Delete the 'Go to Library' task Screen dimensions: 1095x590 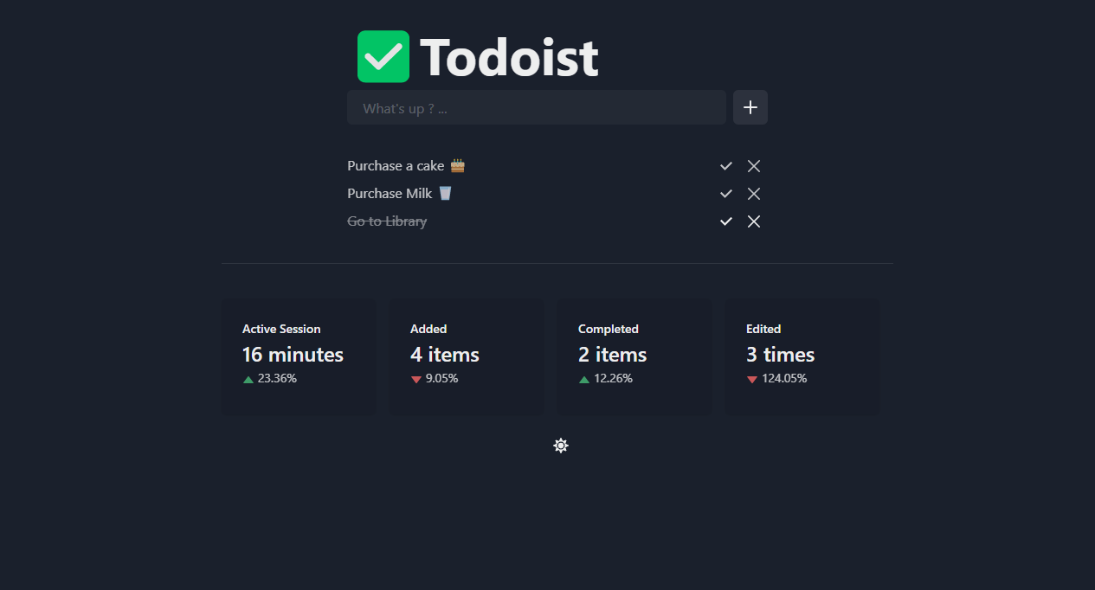point(754,221)
